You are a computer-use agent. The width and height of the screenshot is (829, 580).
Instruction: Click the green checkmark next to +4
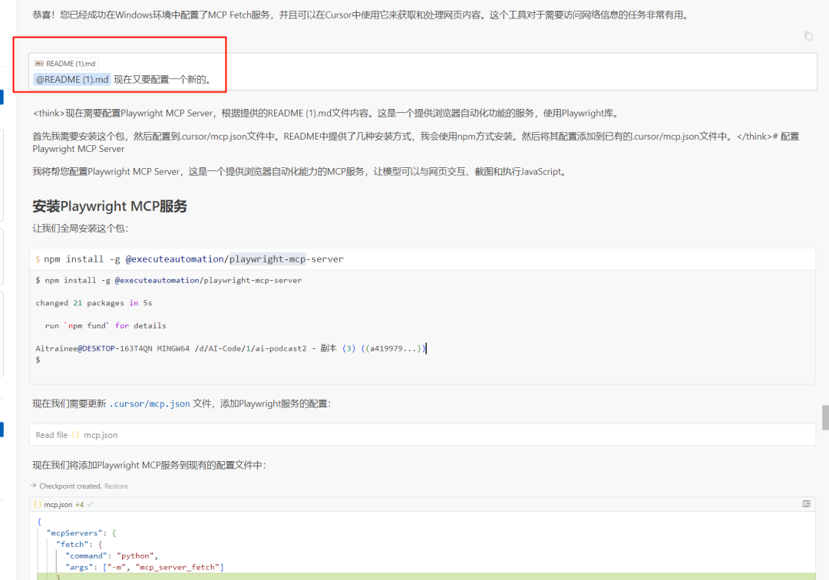pyautogui.click(x=90, y=505)
